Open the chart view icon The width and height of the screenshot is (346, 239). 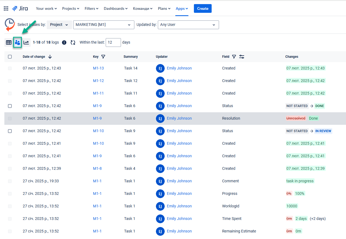point(26,43)
